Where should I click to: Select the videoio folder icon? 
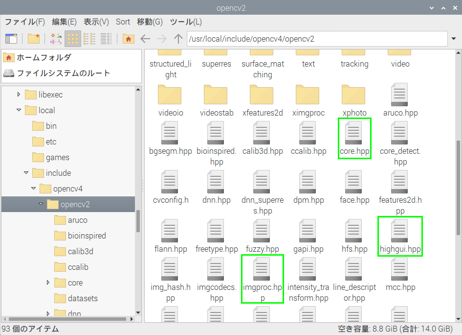[170, 95]
